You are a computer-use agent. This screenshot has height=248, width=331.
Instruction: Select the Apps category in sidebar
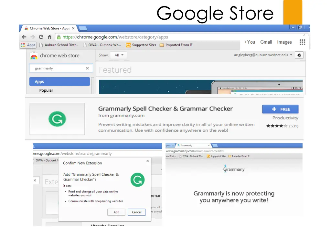pos(59,82)
